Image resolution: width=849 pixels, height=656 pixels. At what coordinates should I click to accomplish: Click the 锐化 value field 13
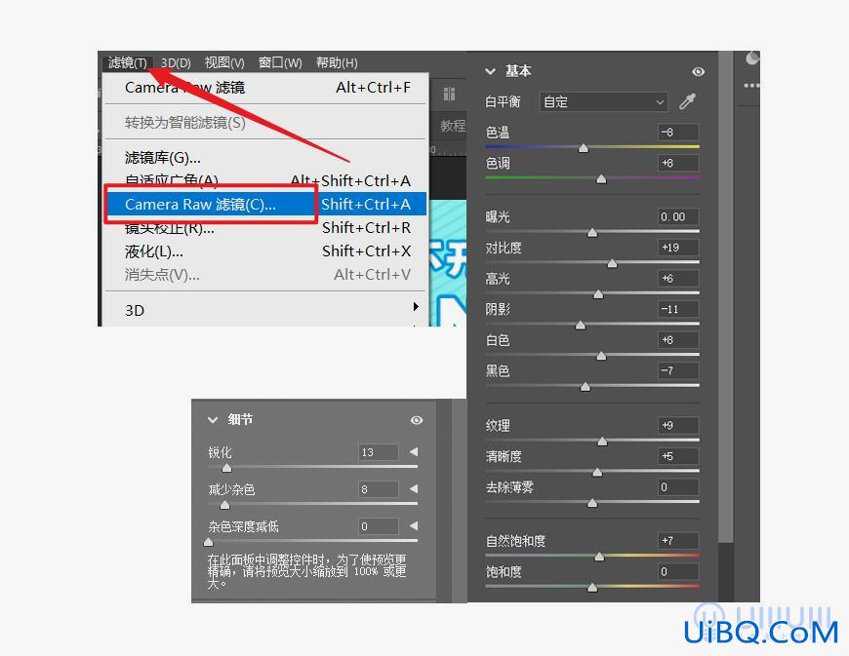[x=379, y=452]
